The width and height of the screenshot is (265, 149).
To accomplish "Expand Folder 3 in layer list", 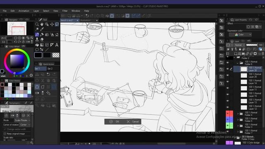I will pyautogui.click(x=238, y=126).
